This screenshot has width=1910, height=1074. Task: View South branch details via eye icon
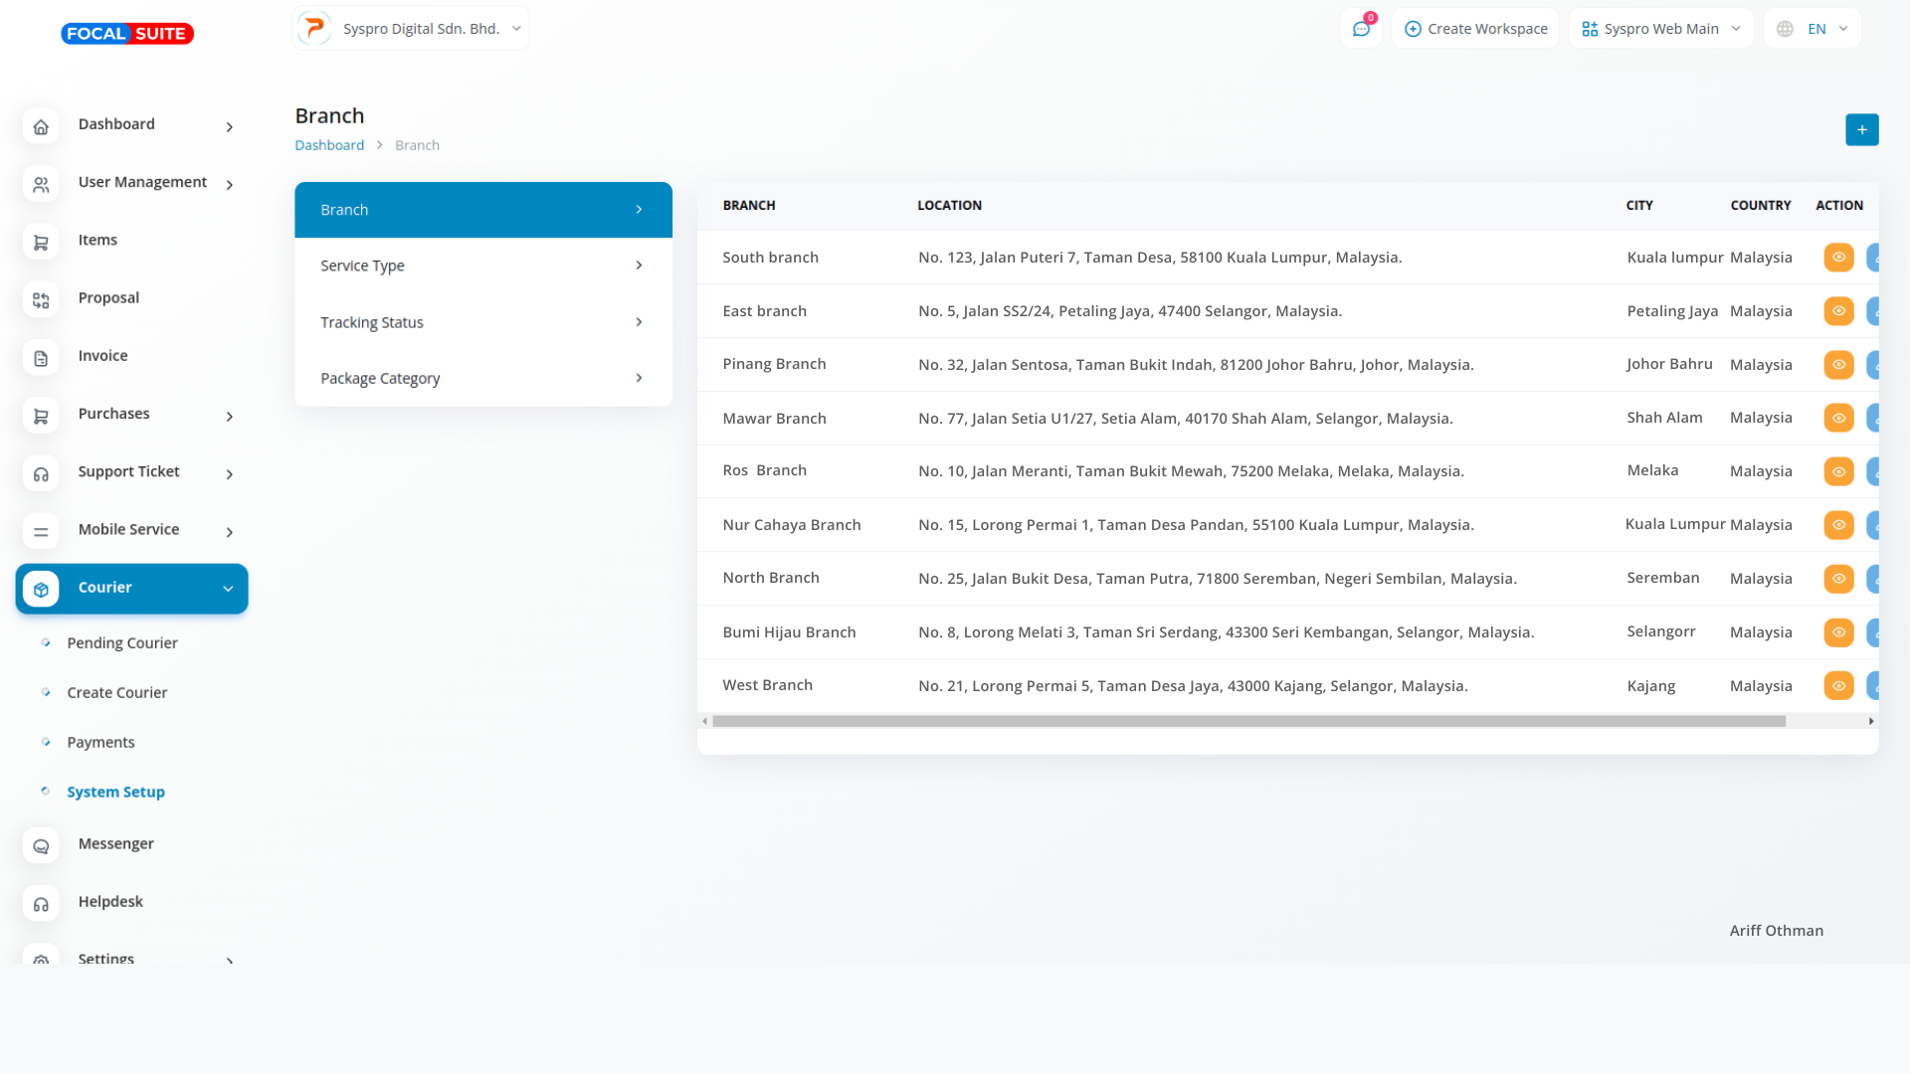tap(1838, 258)
